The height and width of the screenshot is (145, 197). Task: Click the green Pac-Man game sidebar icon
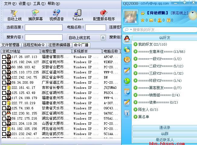(x=127, y=81)
